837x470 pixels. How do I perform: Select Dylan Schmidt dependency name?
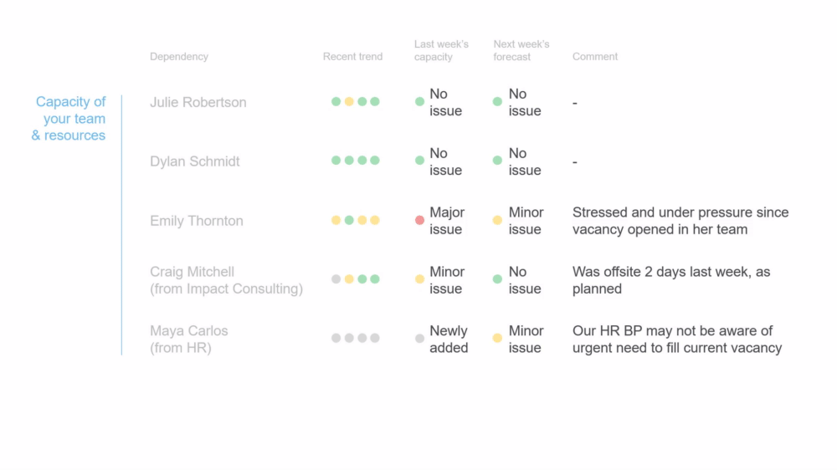(195, 161)
